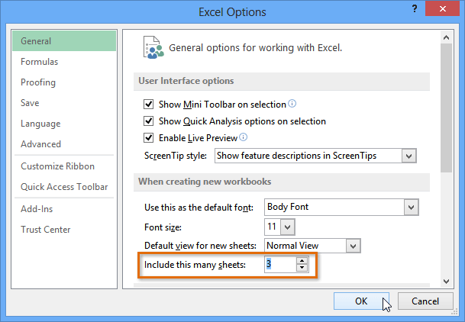Click the ScreenTip style label
This screenshot has width=465, height=322.
pyautogui.click(x=176, y=156)
